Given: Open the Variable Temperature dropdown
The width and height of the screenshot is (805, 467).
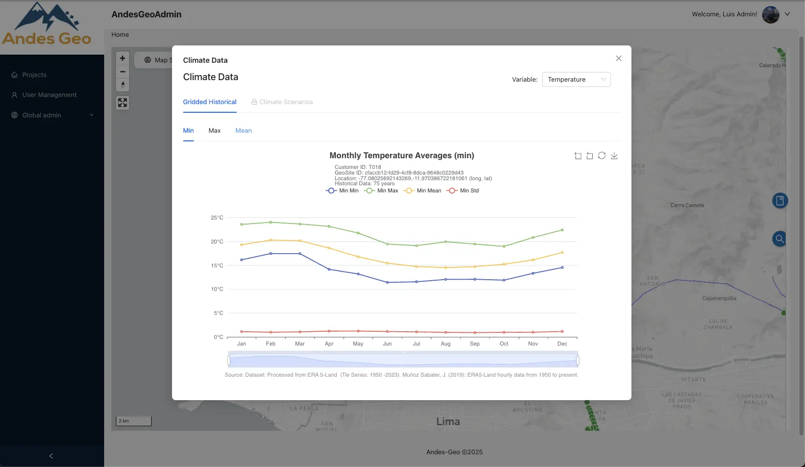Looking at the screenshot, I should [576, 80].
